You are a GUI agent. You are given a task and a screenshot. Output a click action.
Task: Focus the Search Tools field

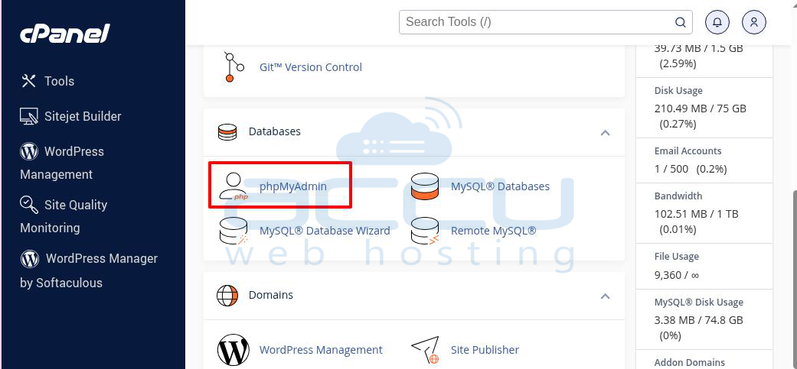pyautogui.click(x=545, y=22)
